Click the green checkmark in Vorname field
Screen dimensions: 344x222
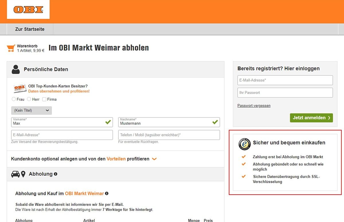(108, 122)
